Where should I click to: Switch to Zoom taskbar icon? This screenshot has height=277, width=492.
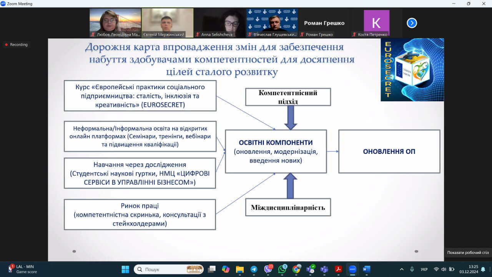(352, 269)
